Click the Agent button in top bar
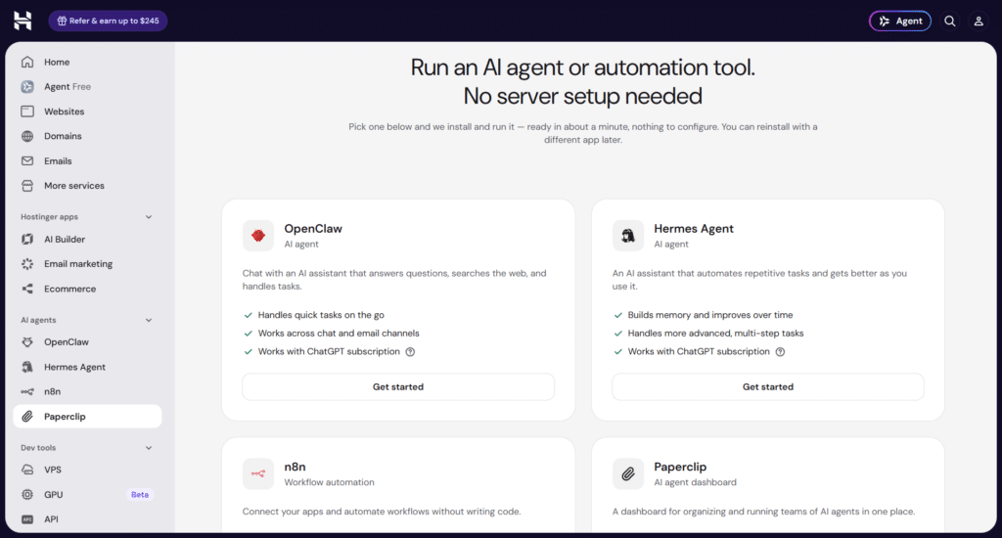The height and width of the screenshot is (538, 1002). click(x=900, y=22)
